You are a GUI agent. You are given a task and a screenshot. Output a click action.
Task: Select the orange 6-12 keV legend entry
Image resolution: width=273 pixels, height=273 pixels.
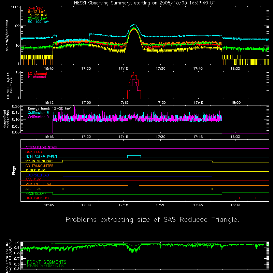point(37,12)
